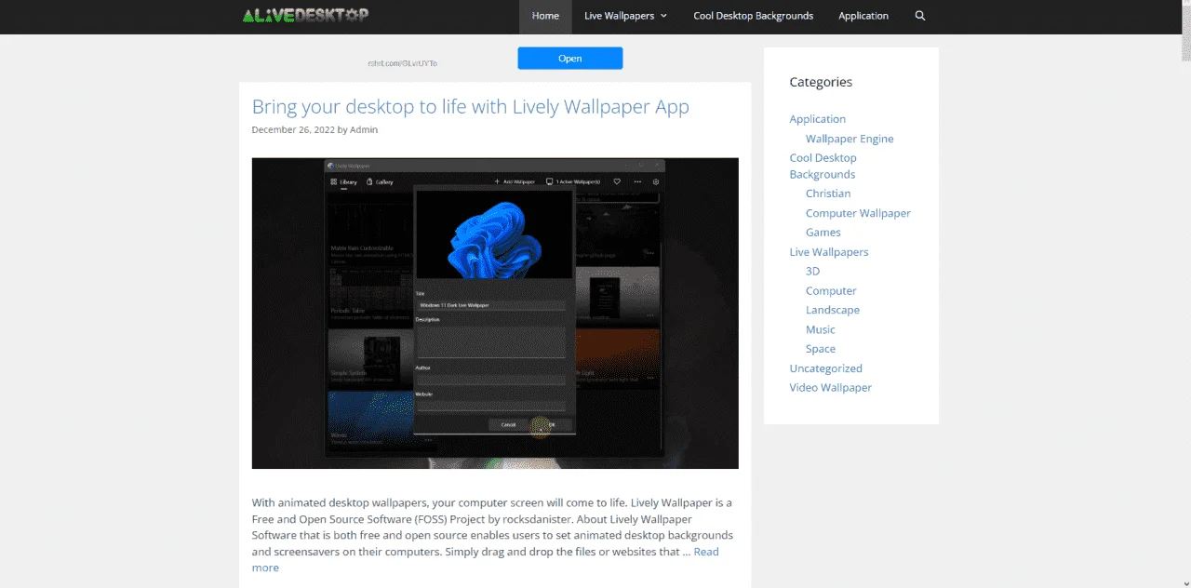Screen dimensions: 1191x588
Task: Open the Uncategorized category
Action: [x=826, y=368]
